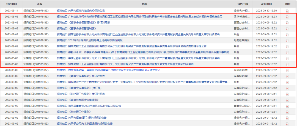The height and width of the screenshot is (126, 297).
Task: Select 招商蛇口(001979.SZ) in the 招商兴城 guarantee row
Action: (x=36, y=11)
